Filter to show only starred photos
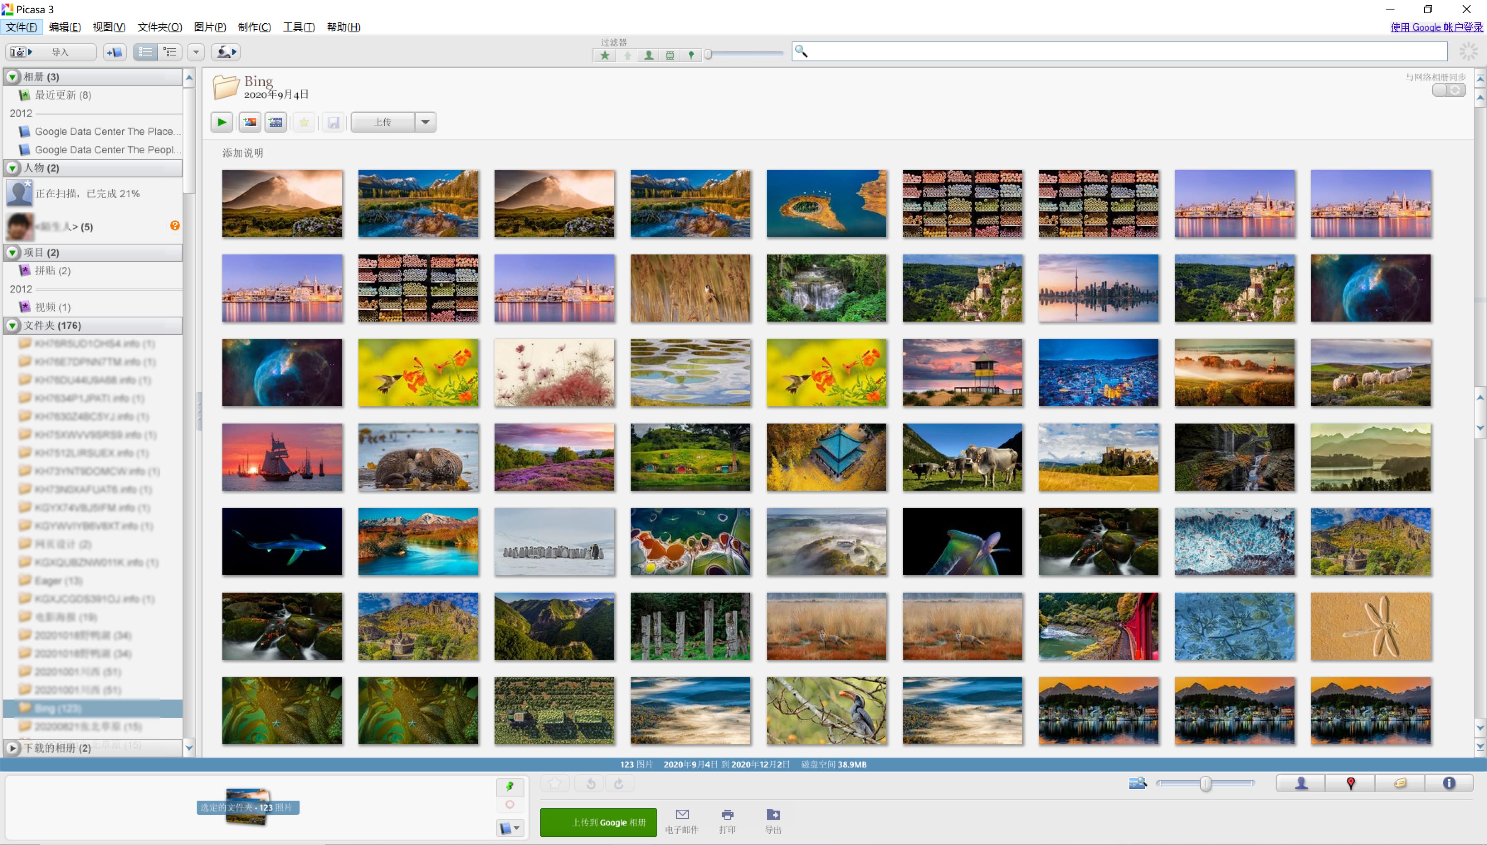Viewport: 1487px width, 845px height. click(x=604, y=55)
